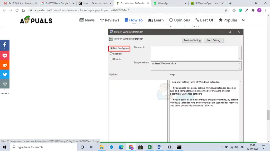
Task: Open battery icon in system tray
Action: point(227,147)
